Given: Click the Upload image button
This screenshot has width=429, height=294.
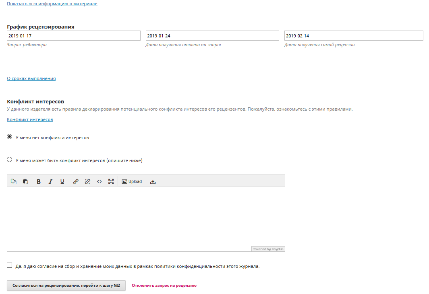Looking at the screenshot, I should (x=132, y=181).
